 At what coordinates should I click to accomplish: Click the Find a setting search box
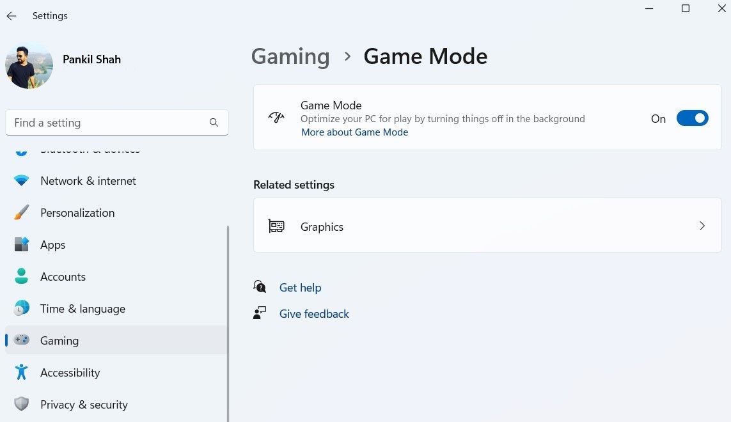109,123
